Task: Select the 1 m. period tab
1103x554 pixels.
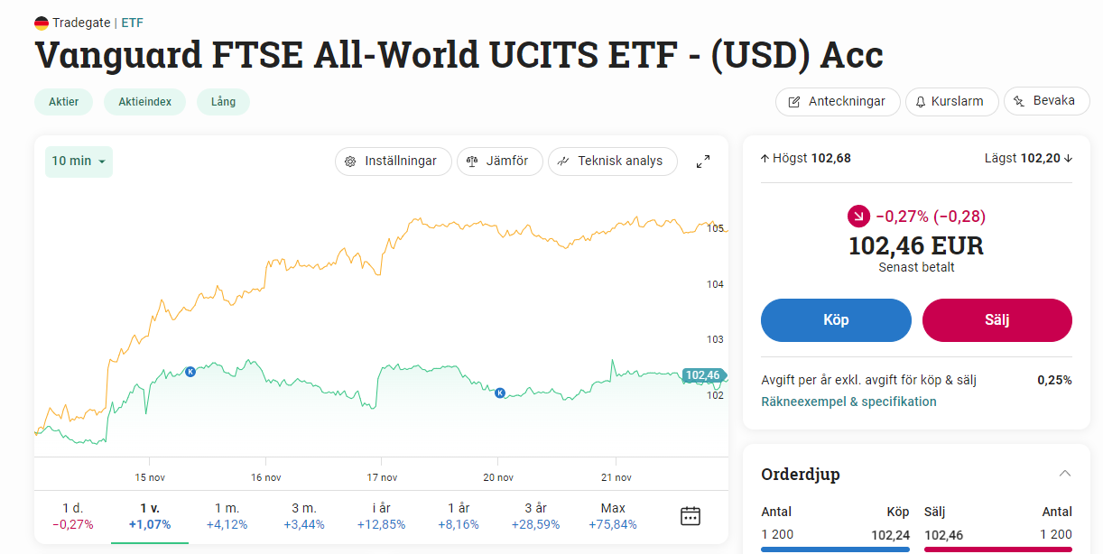Action: tap(227, 516)
